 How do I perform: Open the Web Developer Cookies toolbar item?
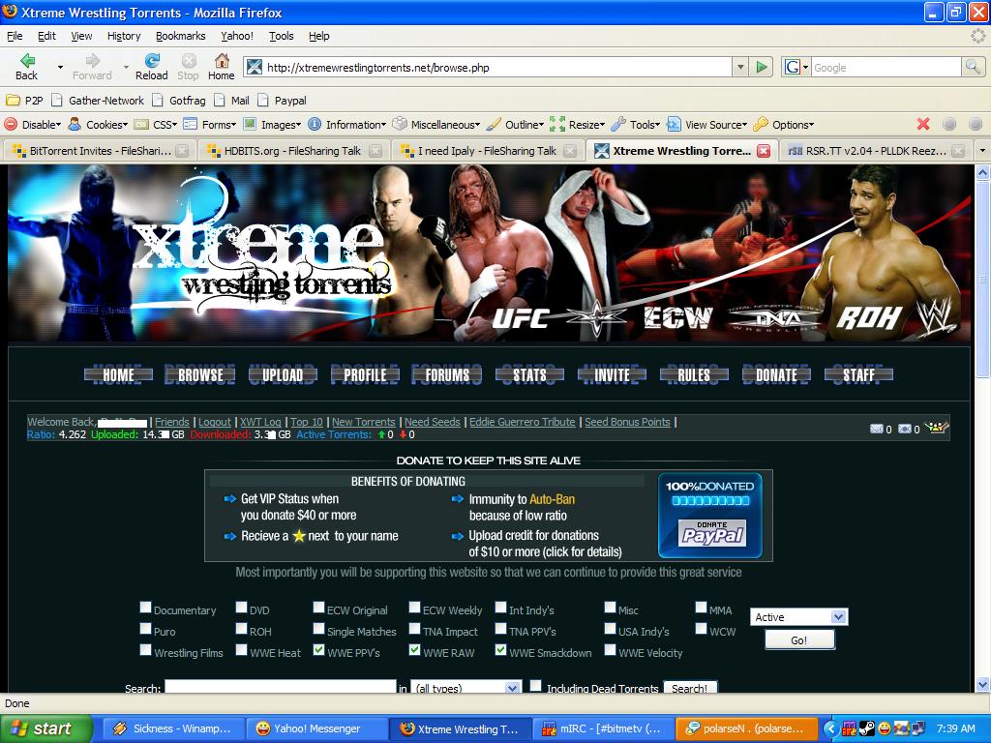click(x=98, y=125)
